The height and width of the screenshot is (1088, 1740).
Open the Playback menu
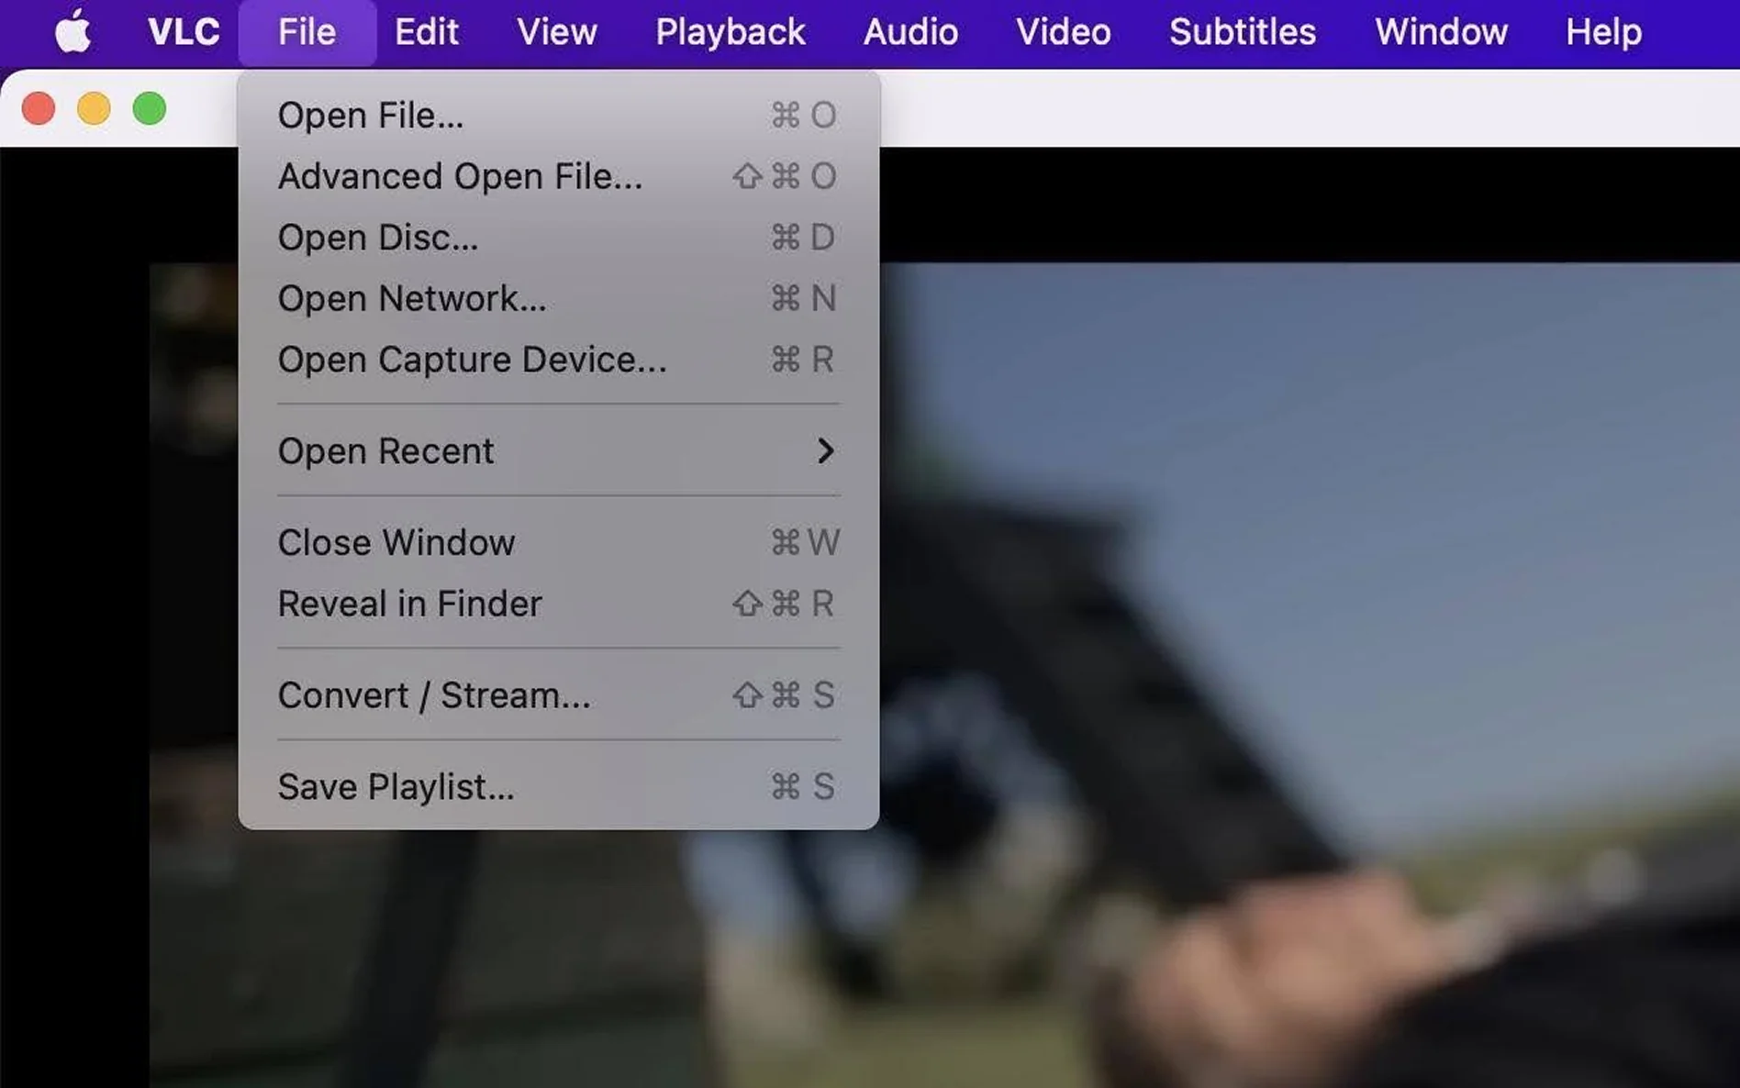tap(731, 32)
